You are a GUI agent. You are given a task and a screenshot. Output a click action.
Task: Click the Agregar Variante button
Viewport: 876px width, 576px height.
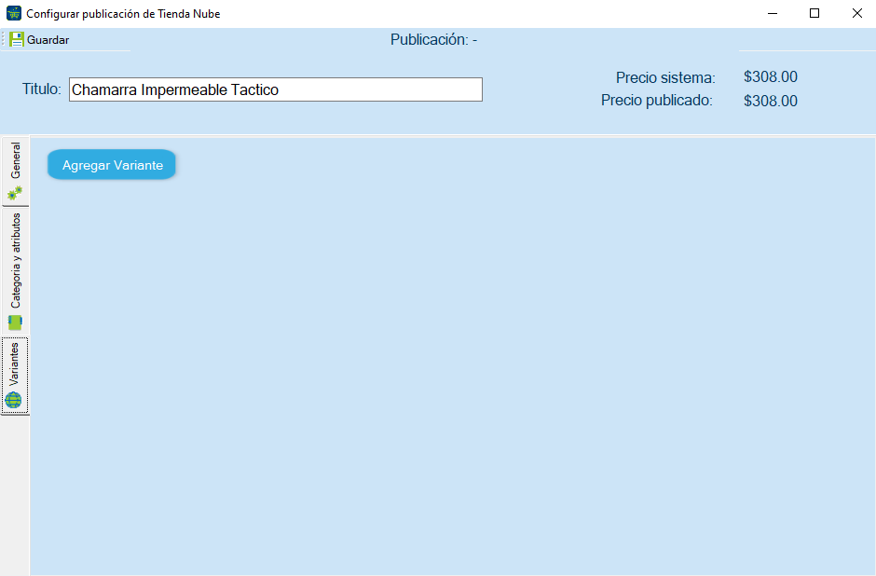[x=112, y=165]
